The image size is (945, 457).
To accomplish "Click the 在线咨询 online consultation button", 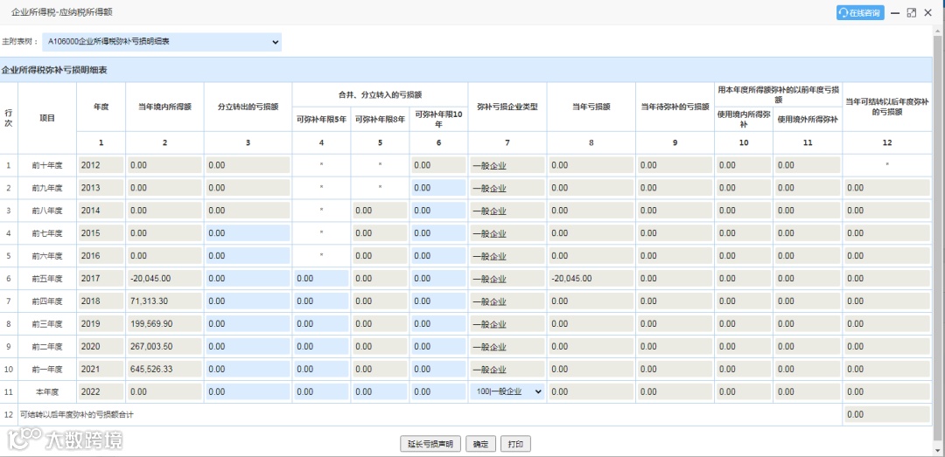I will [860, 12].
